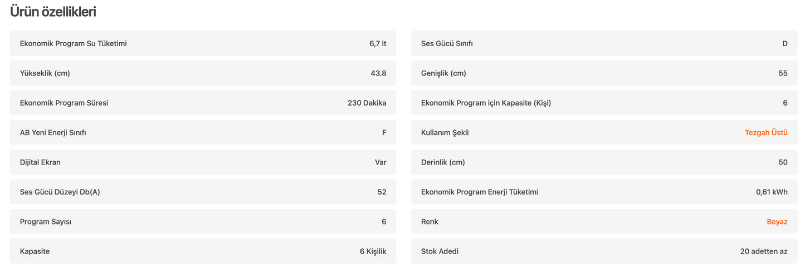Select the 'Ekonomik Program için Kapasite (Kişi)' label
The width and height of the screenshot is (805, 274).
point(486,103)
